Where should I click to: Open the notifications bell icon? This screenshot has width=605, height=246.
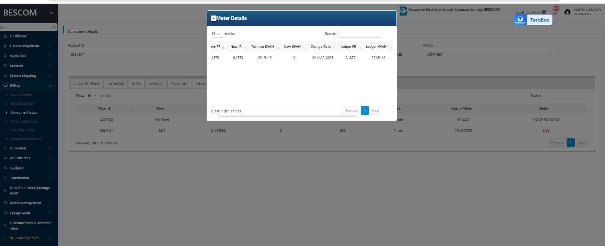click(x=555, y=12)
